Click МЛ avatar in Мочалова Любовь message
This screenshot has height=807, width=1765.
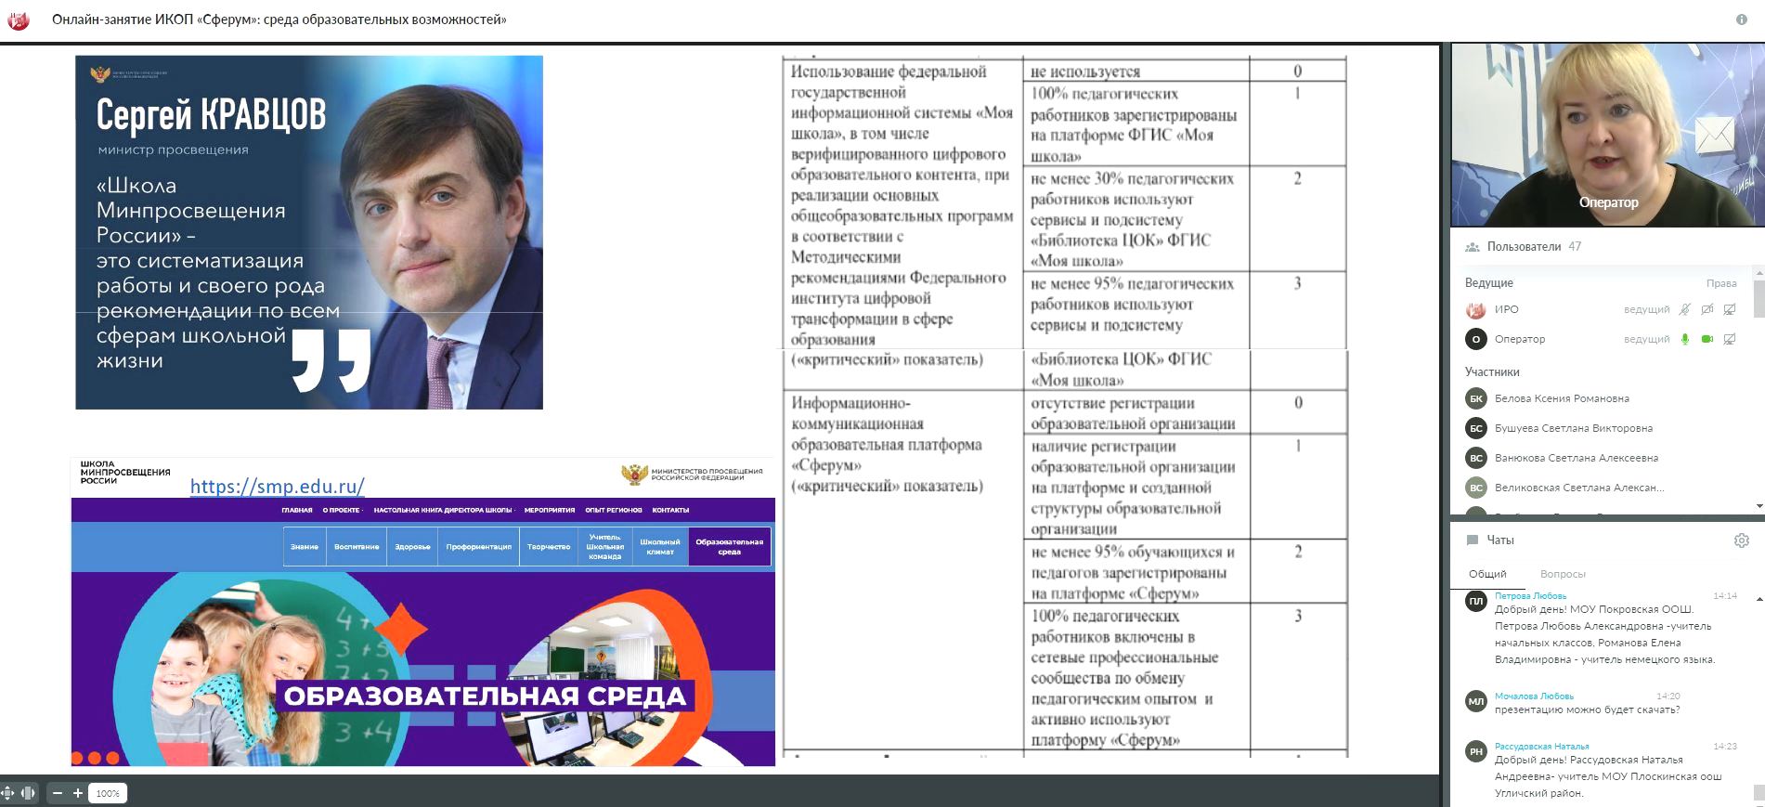pos(1475,702)
